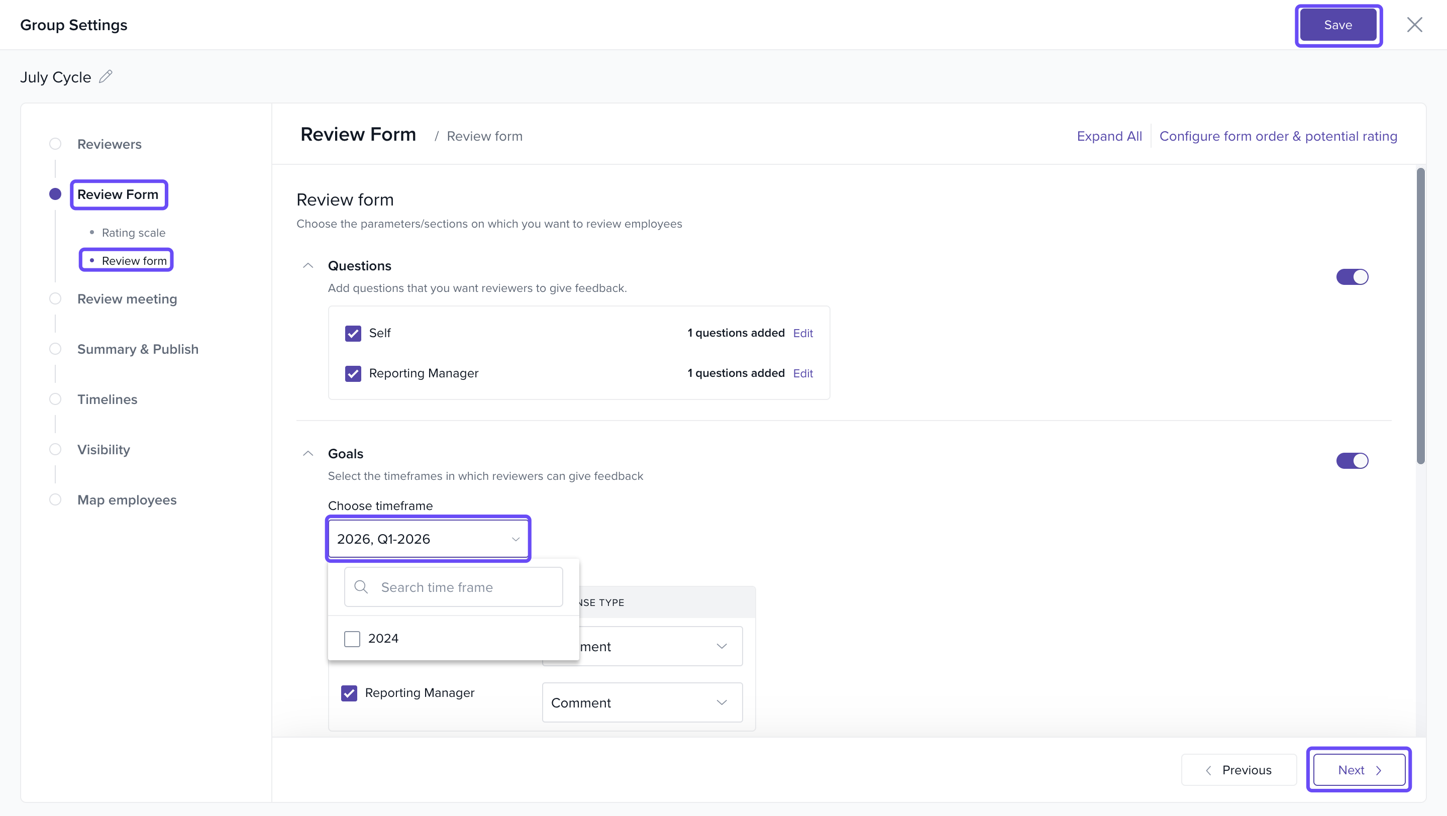Click the pencil icon next to July Cycle
1447x816 pixels.
click(x=106, y=76)
